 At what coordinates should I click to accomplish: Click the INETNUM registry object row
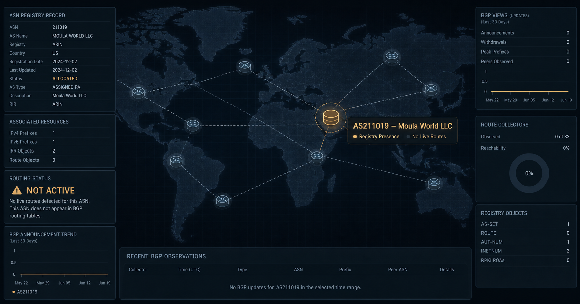[525, 251]
